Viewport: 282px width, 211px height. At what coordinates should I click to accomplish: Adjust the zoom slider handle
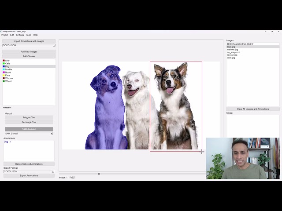tap(99, 174)
